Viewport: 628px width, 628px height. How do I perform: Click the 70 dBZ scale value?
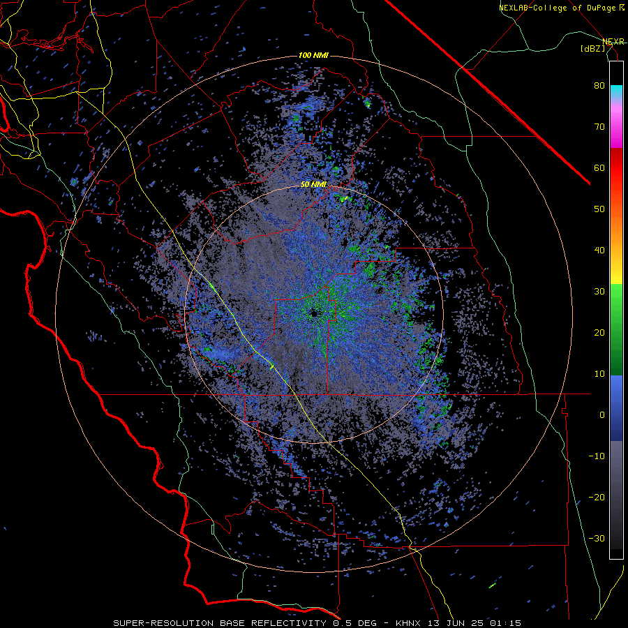pyautogui.click(x=599, y=126)
